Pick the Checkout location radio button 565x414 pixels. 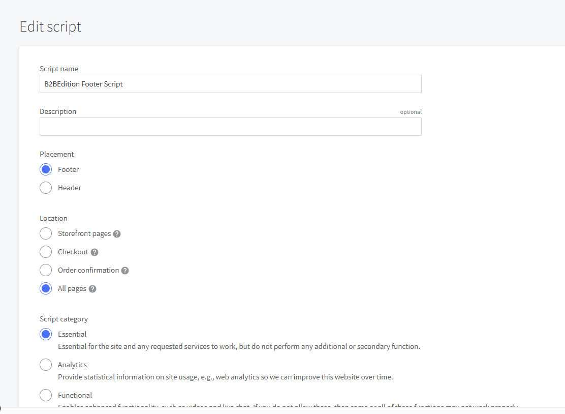(46, 252)
